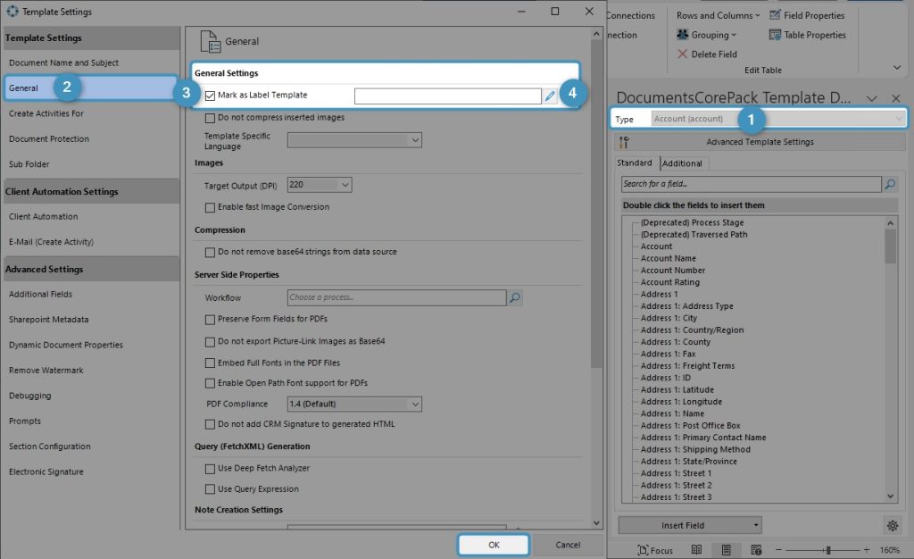Click zoom in plus icon
This screenshot has width=914, height=559.
coord(867,550)
